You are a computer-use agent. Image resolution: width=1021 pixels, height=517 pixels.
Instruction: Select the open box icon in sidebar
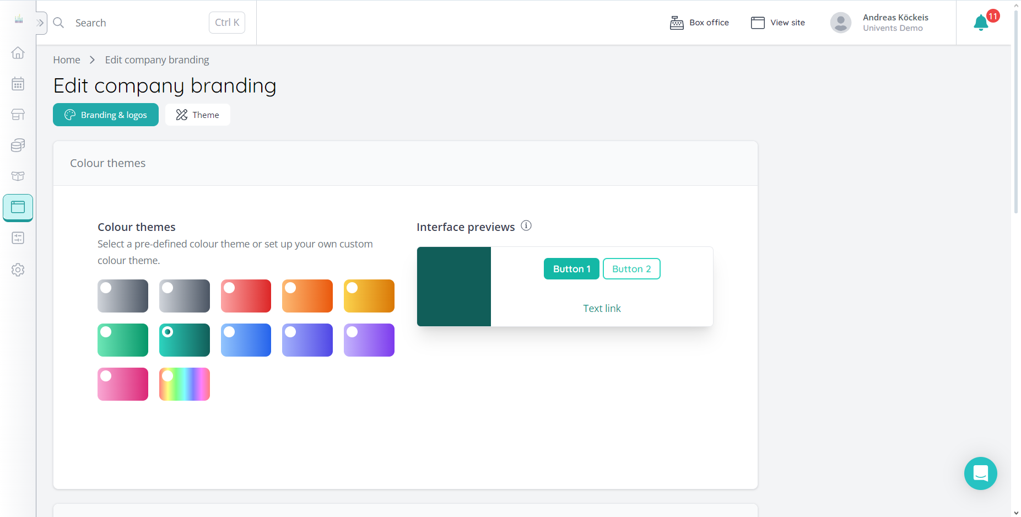click(18, 176)
